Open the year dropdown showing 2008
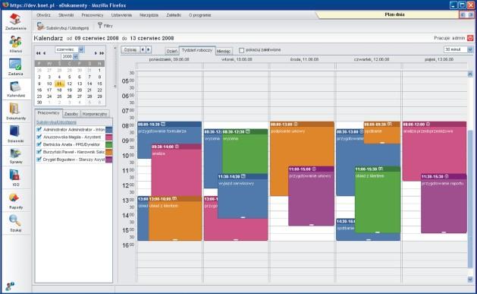 76,57
